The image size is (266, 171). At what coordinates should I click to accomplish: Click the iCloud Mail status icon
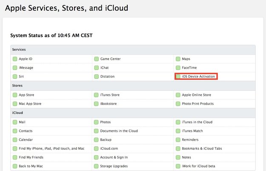click(15, 122)
